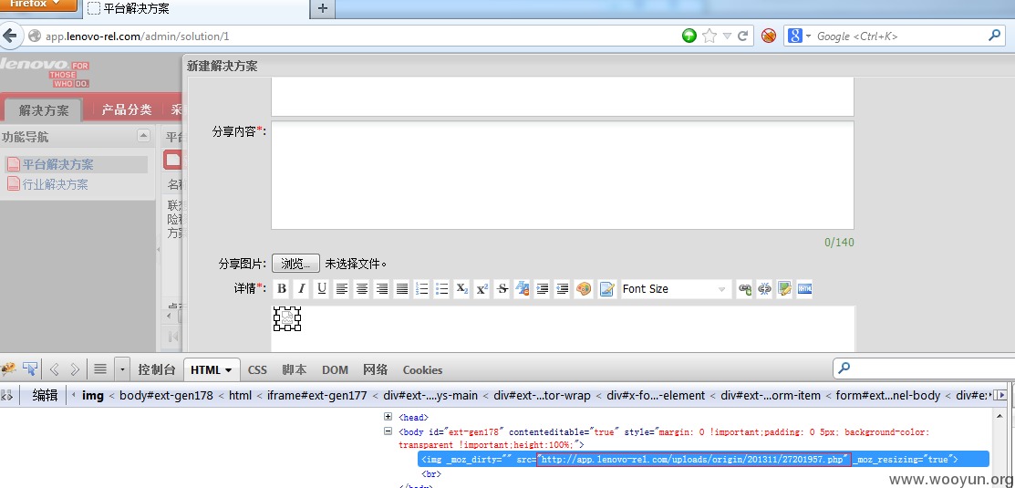
Task: Open a new browser tab
Action: coord(324,8)
